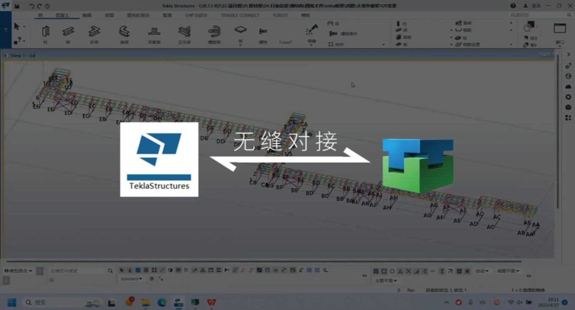Toggle the triangle snap switch

(400, 271)
